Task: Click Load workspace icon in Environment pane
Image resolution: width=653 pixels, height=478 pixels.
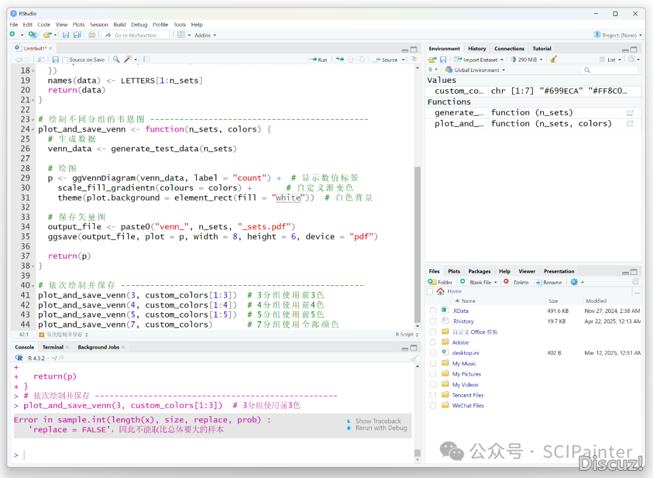Action: pyautogui.click(x=432, y=60)
